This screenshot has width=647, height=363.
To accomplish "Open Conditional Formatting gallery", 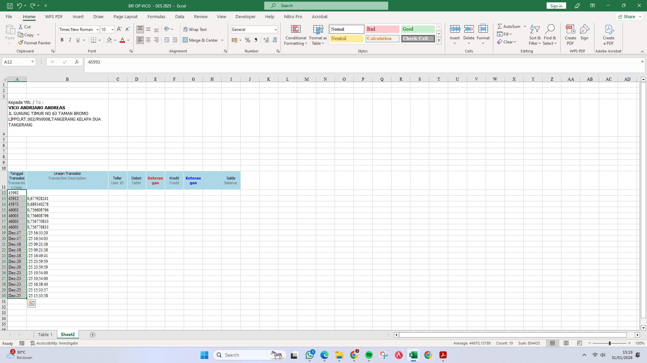I will coord(296,35).
